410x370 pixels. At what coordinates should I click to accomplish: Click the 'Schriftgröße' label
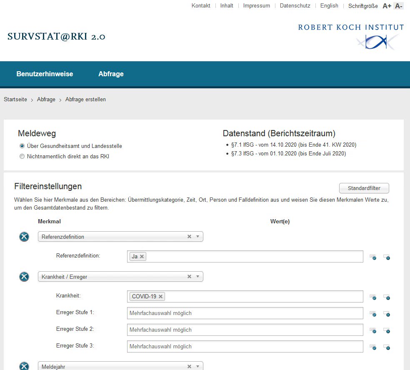coord(363,6)
